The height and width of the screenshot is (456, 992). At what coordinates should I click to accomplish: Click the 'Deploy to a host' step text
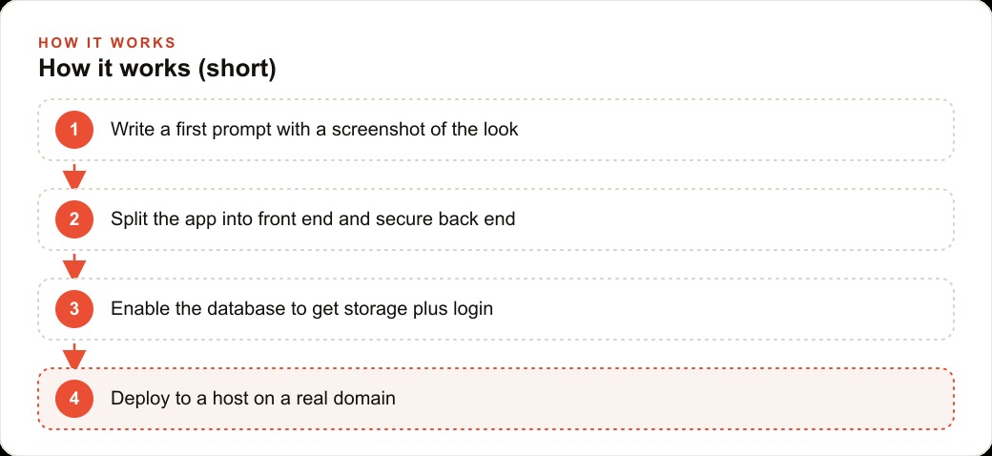pos(253,399)
